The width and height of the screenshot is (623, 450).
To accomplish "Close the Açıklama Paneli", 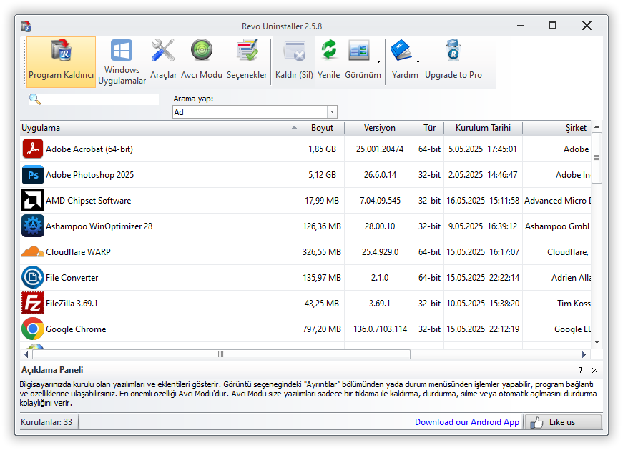I will [x=595, y=370].
